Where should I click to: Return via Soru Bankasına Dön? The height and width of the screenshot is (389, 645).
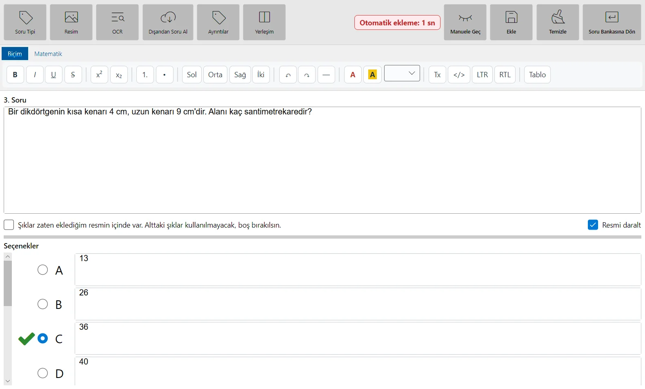point(612,22)
